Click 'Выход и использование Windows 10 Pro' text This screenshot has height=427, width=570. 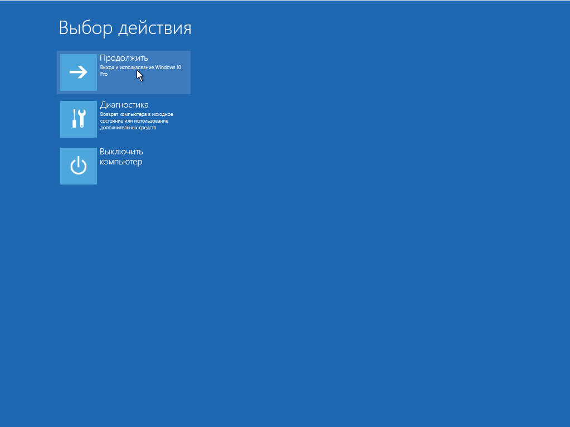point(140,71)
